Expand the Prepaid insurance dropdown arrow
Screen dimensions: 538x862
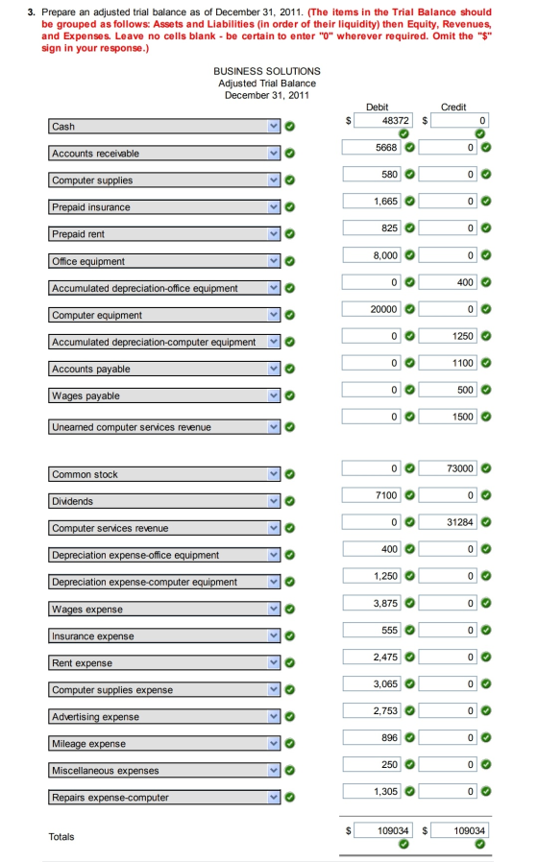274,206
